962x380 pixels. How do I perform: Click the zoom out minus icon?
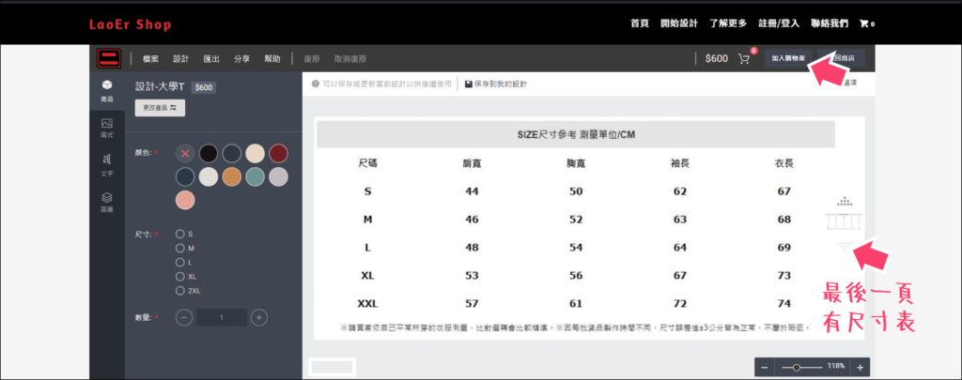(765, 366)
